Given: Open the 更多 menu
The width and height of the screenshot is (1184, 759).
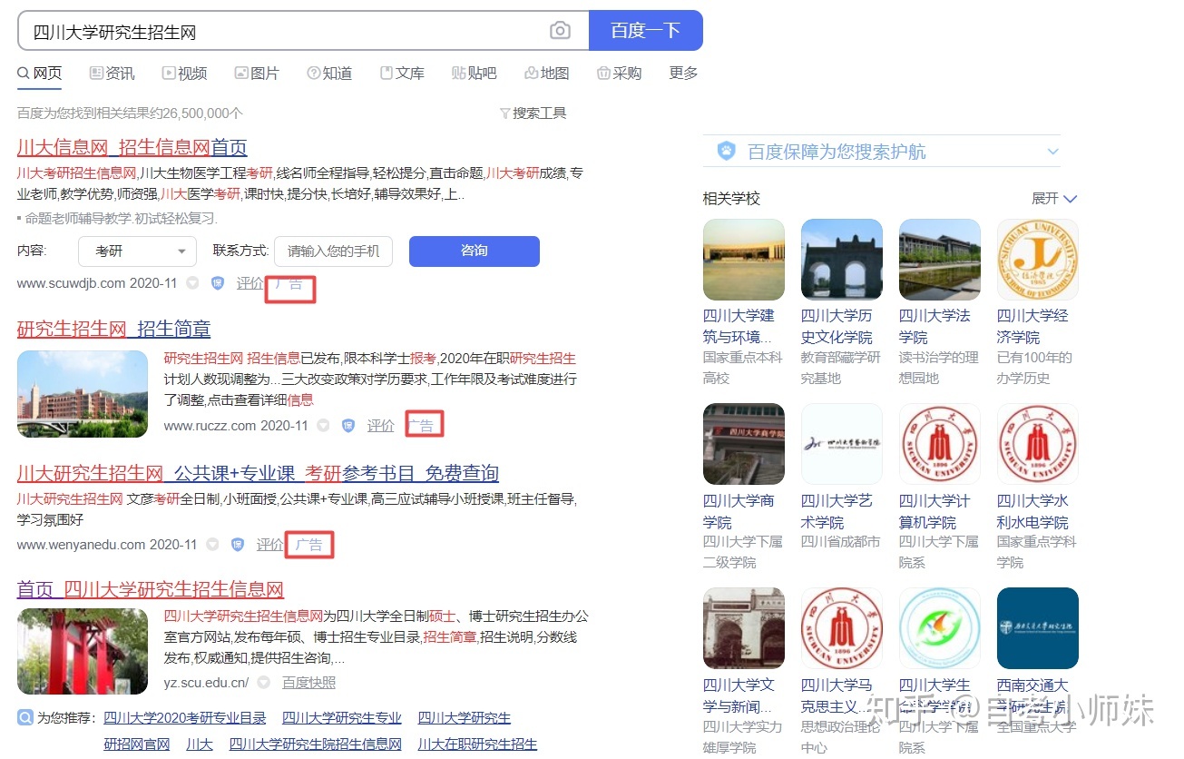Looking at the screenshot, I should coord(684,73).
